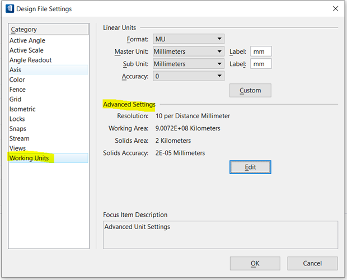347x280 pixels.
Task: Open the Accuracy dropdown
Action: click(x=188, y=76)
